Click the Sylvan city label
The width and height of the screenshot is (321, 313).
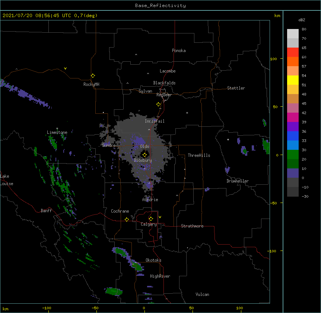[x=145, y=91]
